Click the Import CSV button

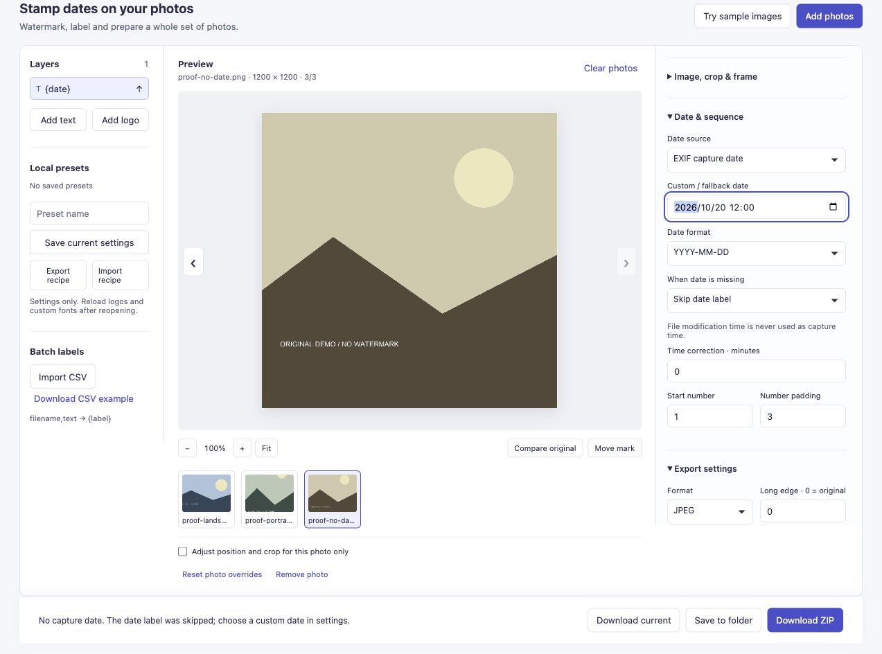coord(63,377)
